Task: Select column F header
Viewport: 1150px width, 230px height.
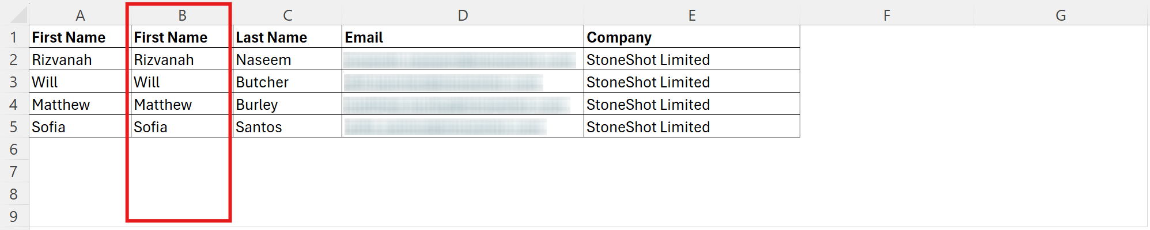Action: 887,16
